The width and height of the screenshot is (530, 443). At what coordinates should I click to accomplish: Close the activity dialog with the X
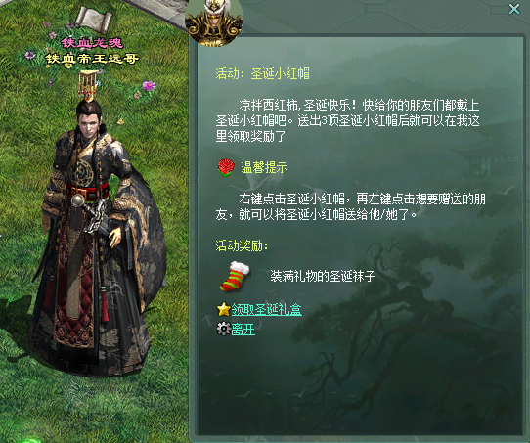click(514, 9)
